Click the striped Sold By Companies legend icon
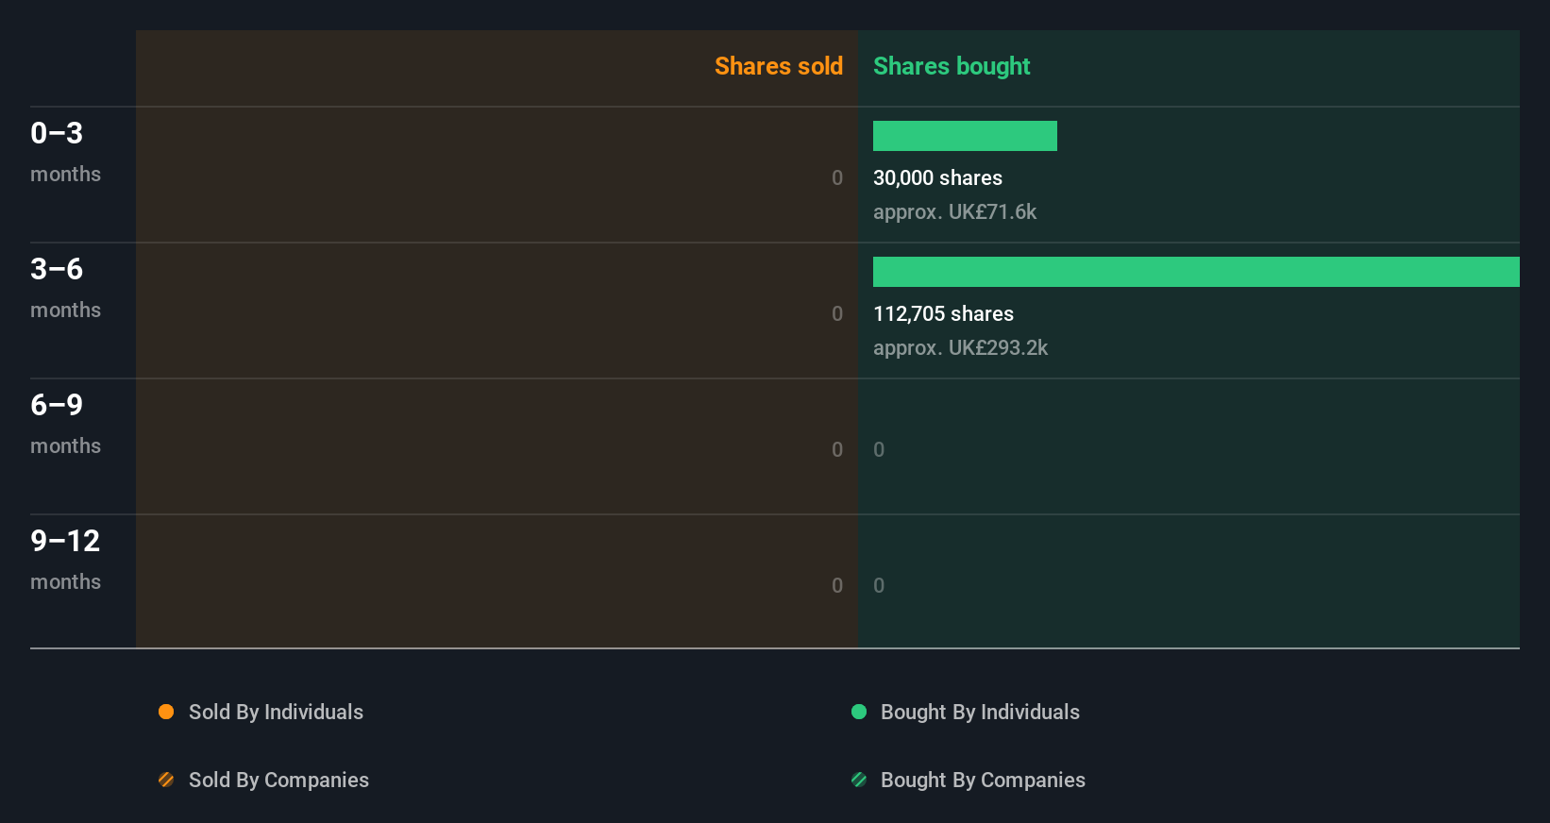The width and height of the screenshot is (1550, 823). [166, 780]
